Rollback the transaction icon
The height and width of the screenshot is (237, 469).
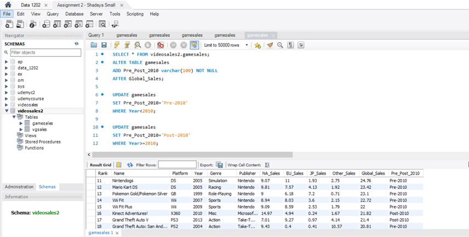coord(184,45)
